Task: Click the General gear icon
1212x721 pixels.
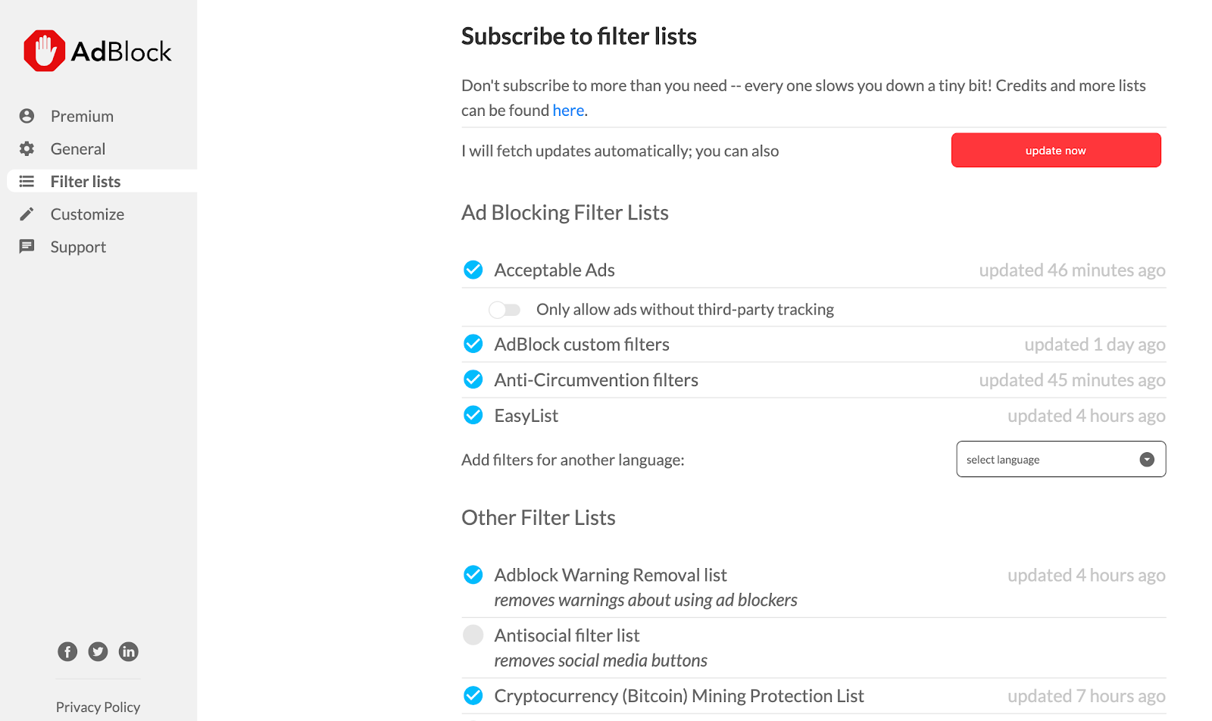Action: pos(27,148)
